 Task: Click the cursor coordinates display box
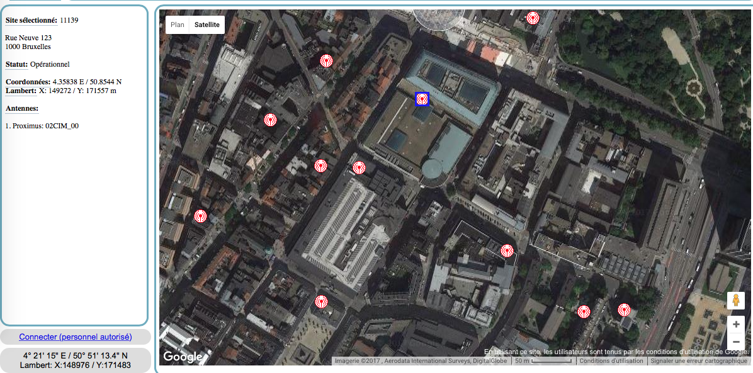[76, 360]
